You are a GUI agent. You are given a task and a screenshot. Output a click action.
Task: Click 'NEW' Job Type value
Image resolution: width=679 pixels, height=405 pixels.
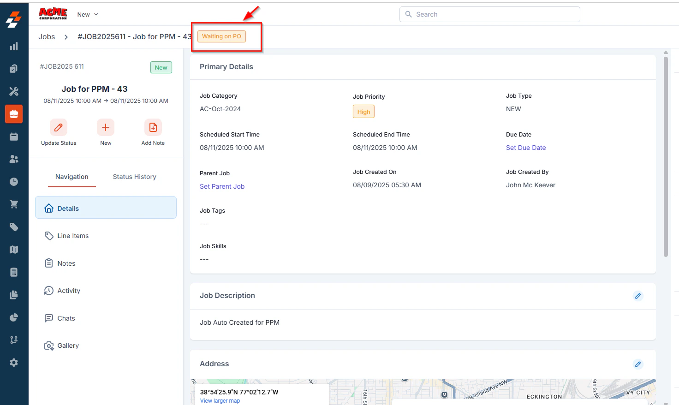[513, 109]
